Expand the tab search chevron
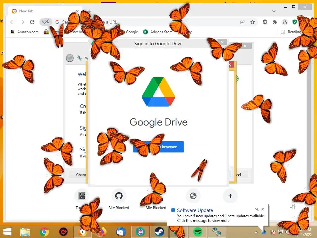The image size is (317, 238). click(x=274, y=11)
